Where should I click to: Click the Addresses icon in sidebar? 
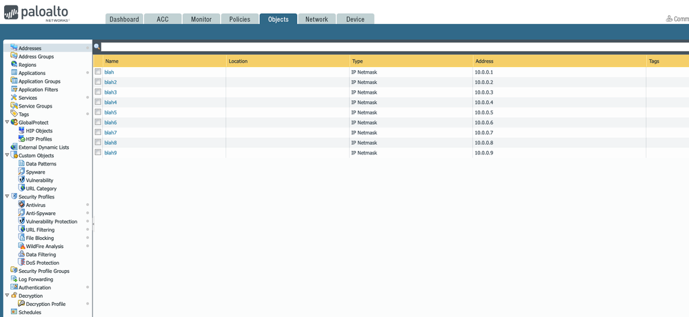(14, 48)
